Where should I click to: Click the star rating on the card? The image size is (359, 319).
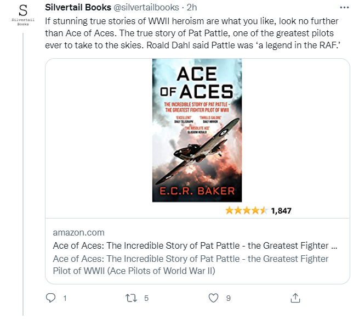246,210
